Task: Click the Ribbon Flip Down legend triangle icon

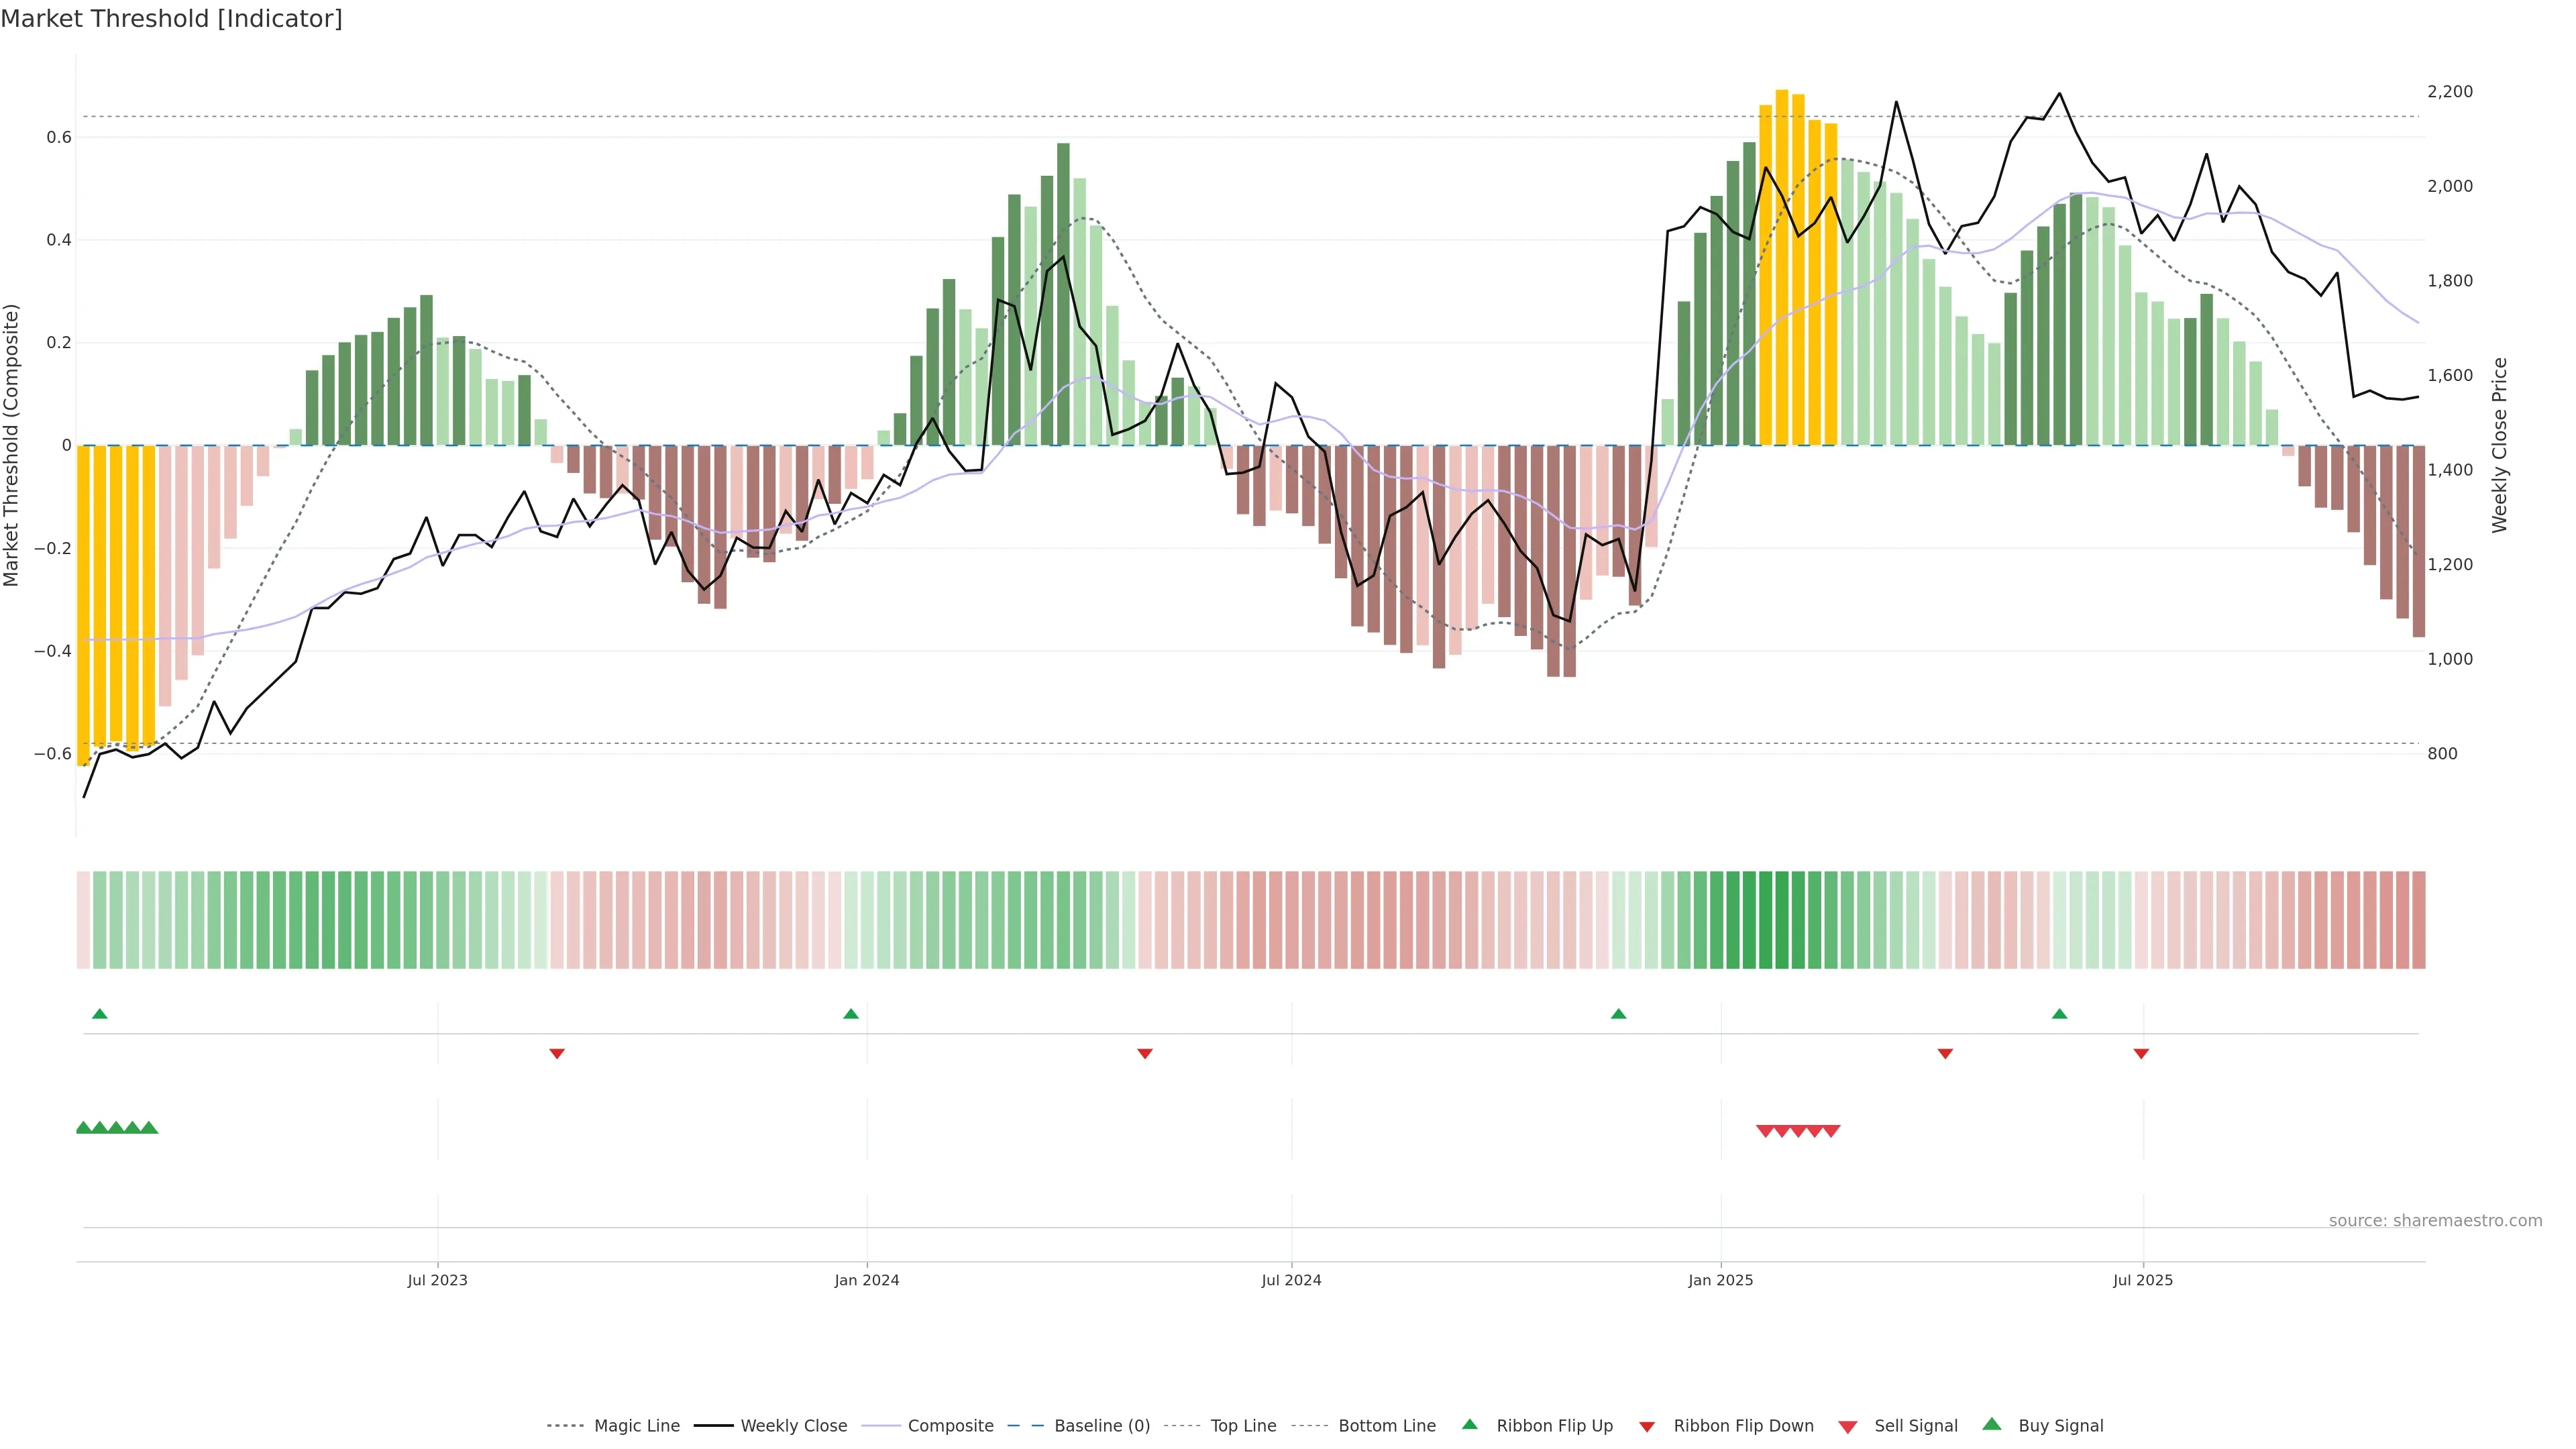Action: (1647, 1427)
